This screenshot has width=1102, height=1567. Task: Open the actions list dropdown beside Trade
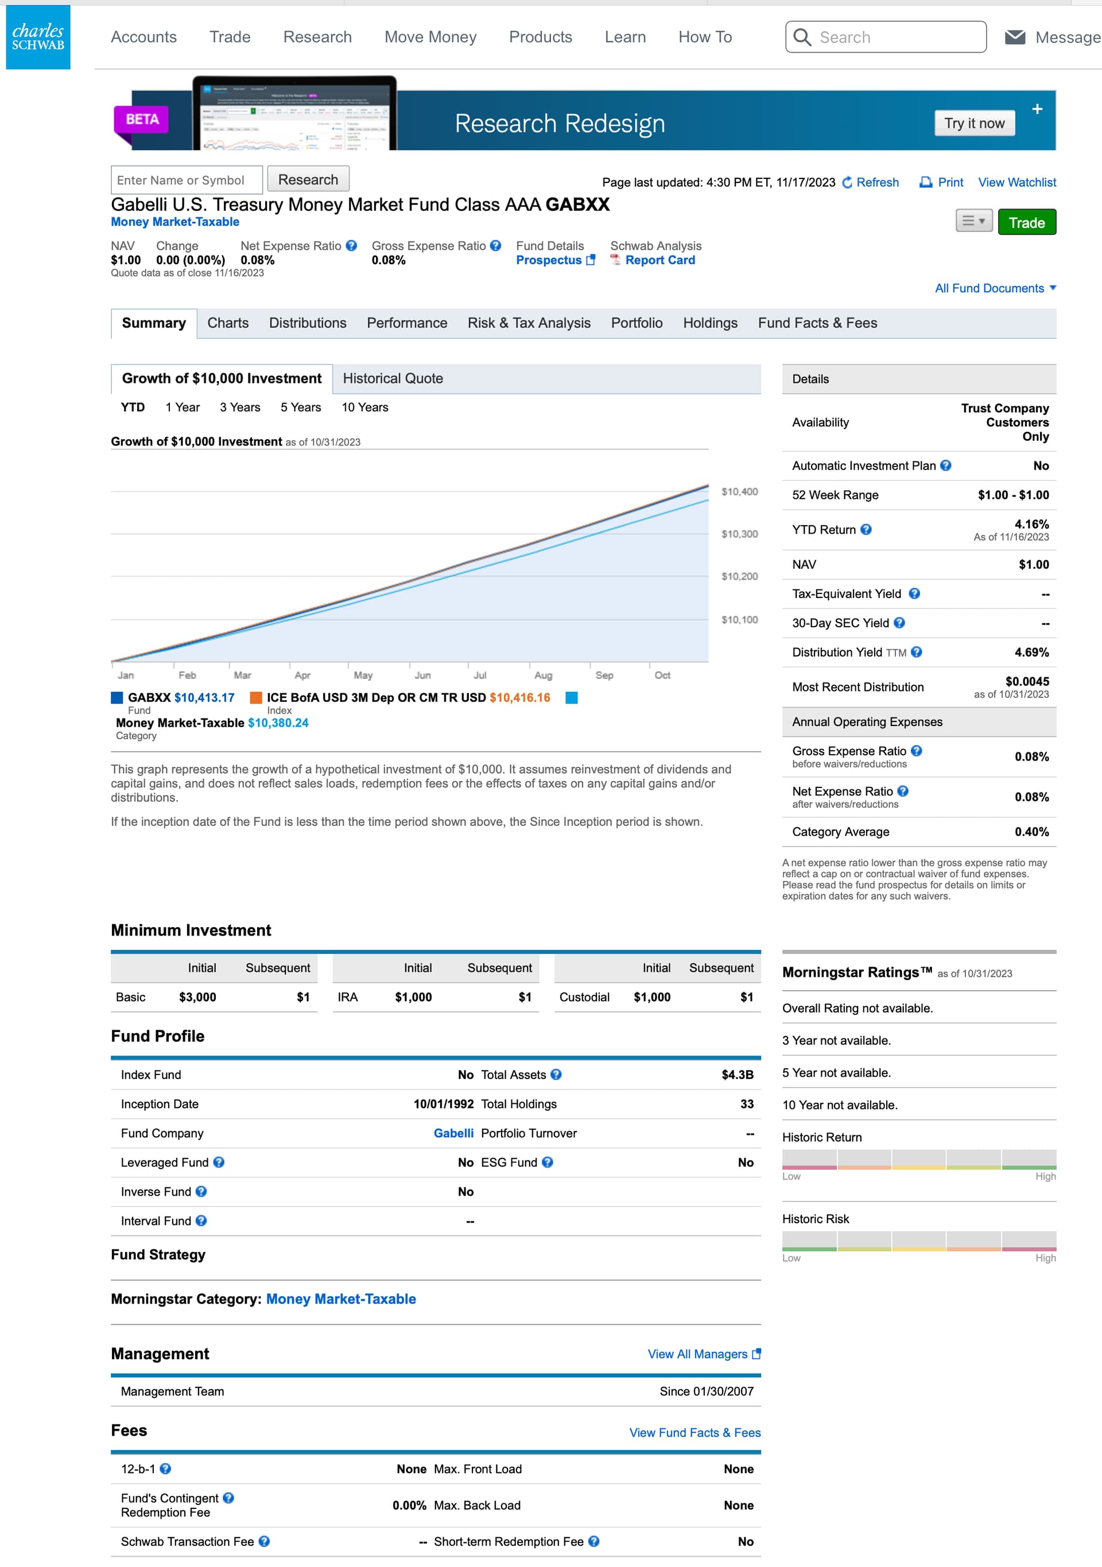(x=973, y=221)
